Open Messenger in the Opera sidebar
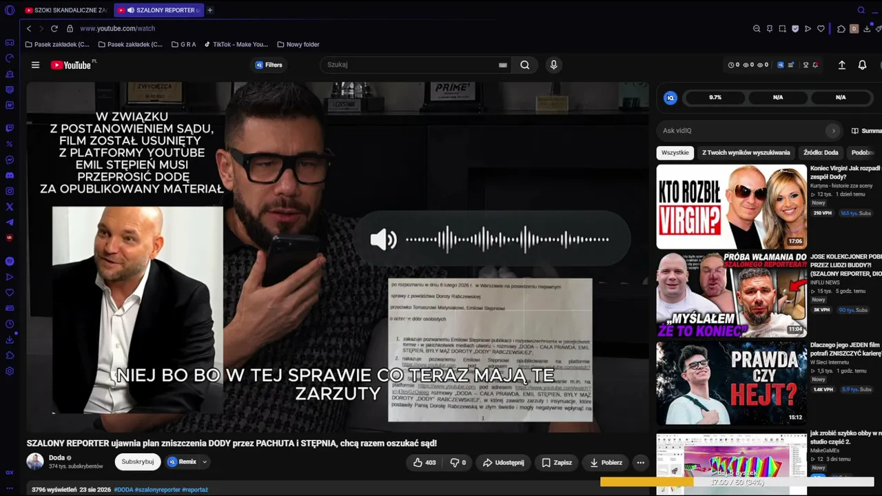882x496 pixels. [x=10, y=160]
